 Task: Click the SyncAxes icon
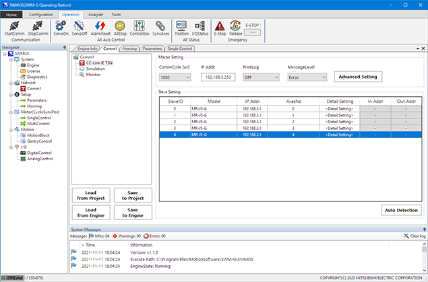tap(161, 26)
